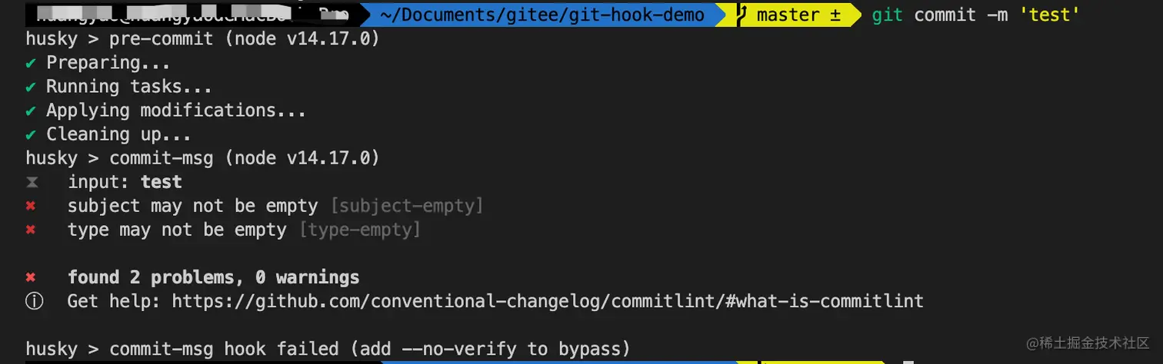The image size is (1163, 364).
Task: Click the red X before found 2 problems
Action: [32, 277]
